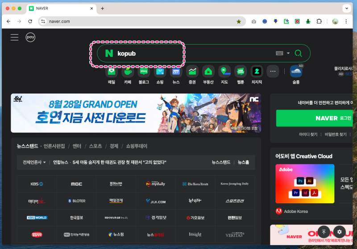Open the 매일경제 press logo
The width and height of the screenshot is (357, 249).
pyautogui.click(x=116, y=201)
